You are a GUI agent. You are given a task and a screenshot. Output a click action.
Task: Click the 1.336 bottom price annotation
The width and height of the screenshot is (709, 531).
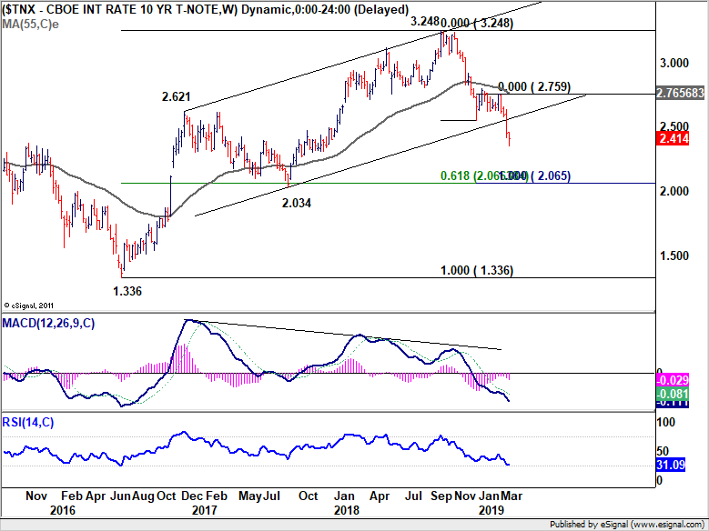click(x=127, y=291)
